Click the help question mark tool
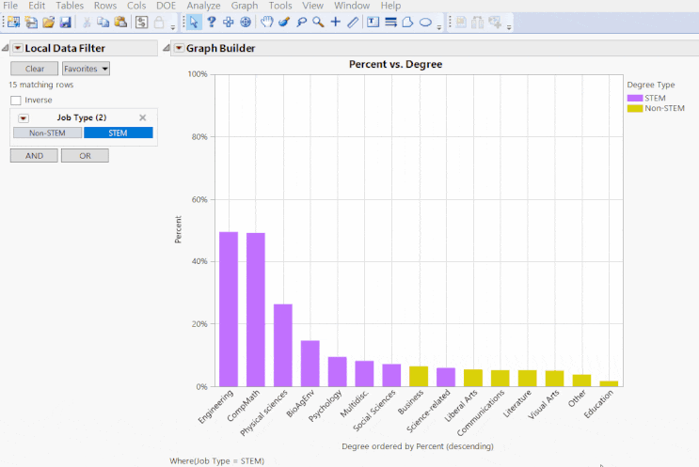The width and height of the screenshot is (699, 467). tap(211, 22)
